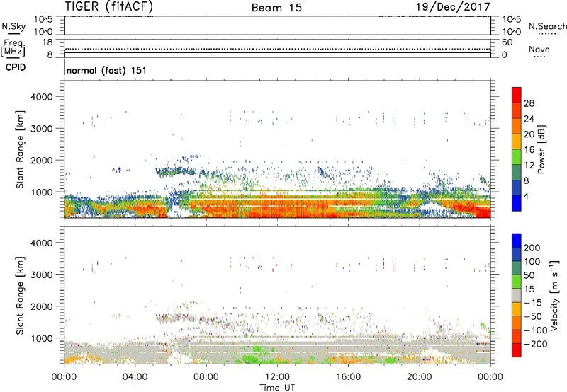
Task: Click the N.Sky axis label
Action: coord(13,26)
